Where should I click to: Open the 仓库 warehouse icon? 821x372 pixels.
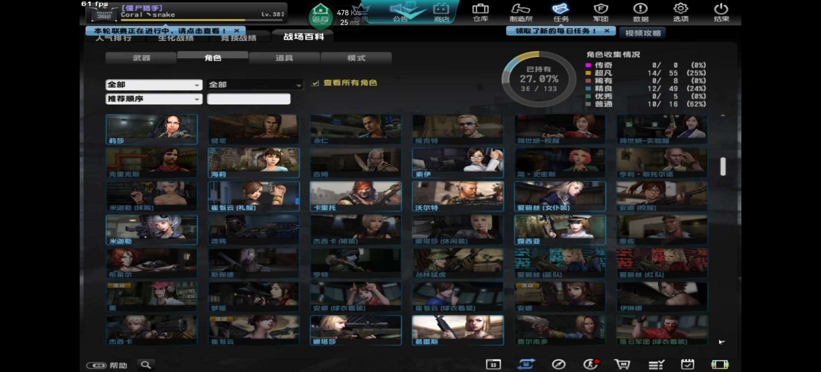(480, 12)
